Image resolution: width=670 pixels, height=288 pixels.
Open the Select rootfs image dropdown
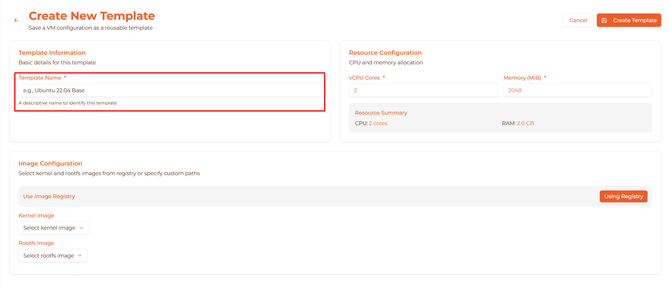point(53,255)
